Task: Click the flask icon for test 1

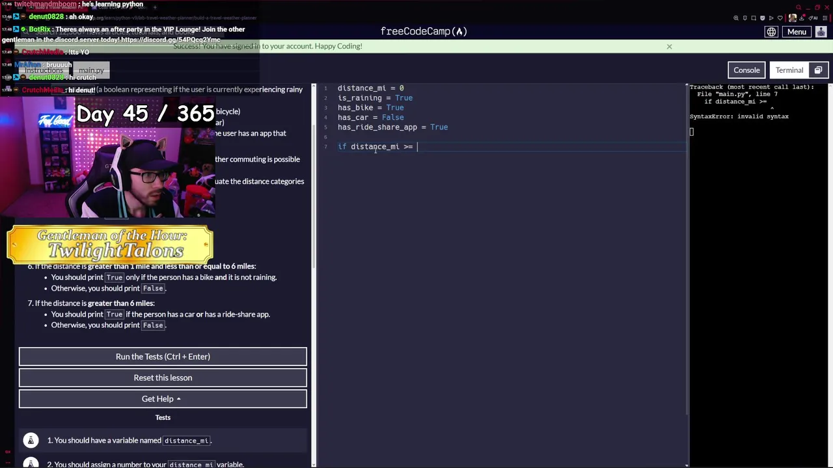Action: pos(31,440)
